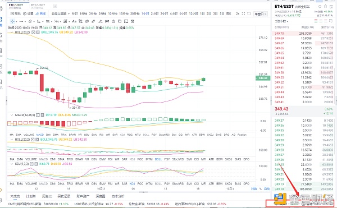
Task: Click the 349.70 ask price row
Action: coord(303,34)
